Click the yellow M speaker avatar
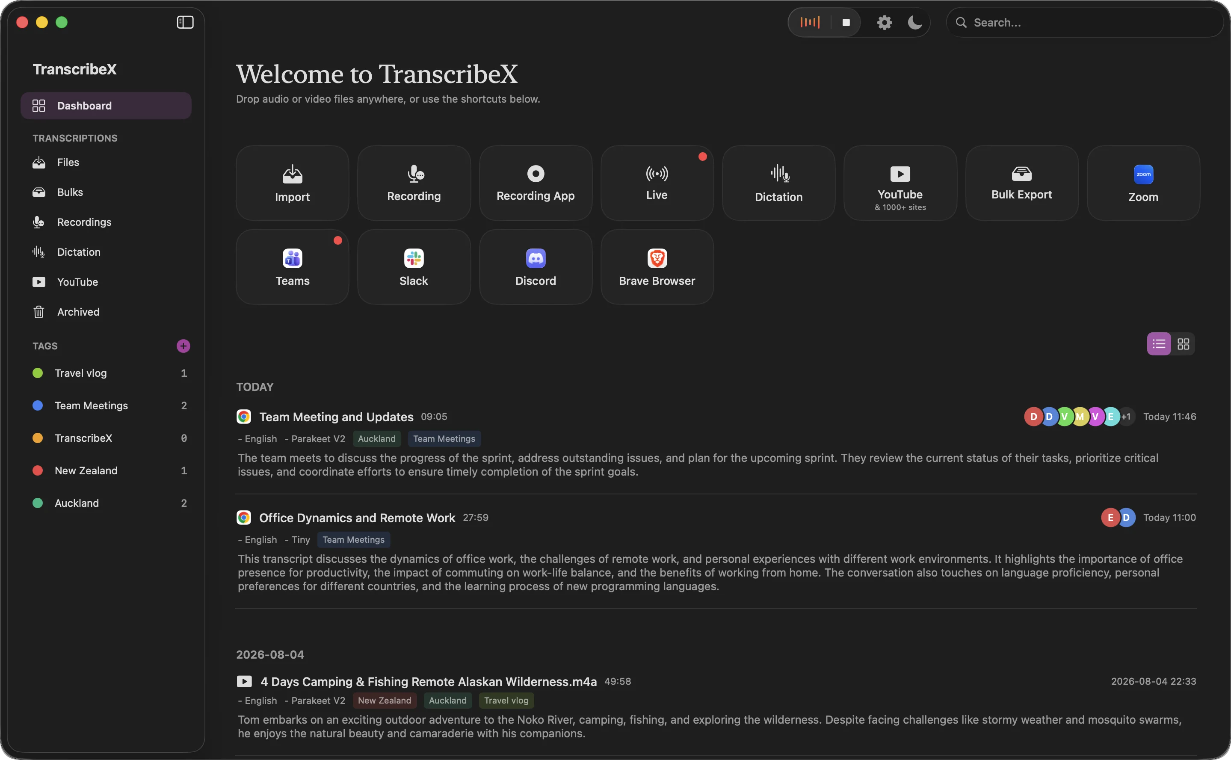 point(1080,417)
